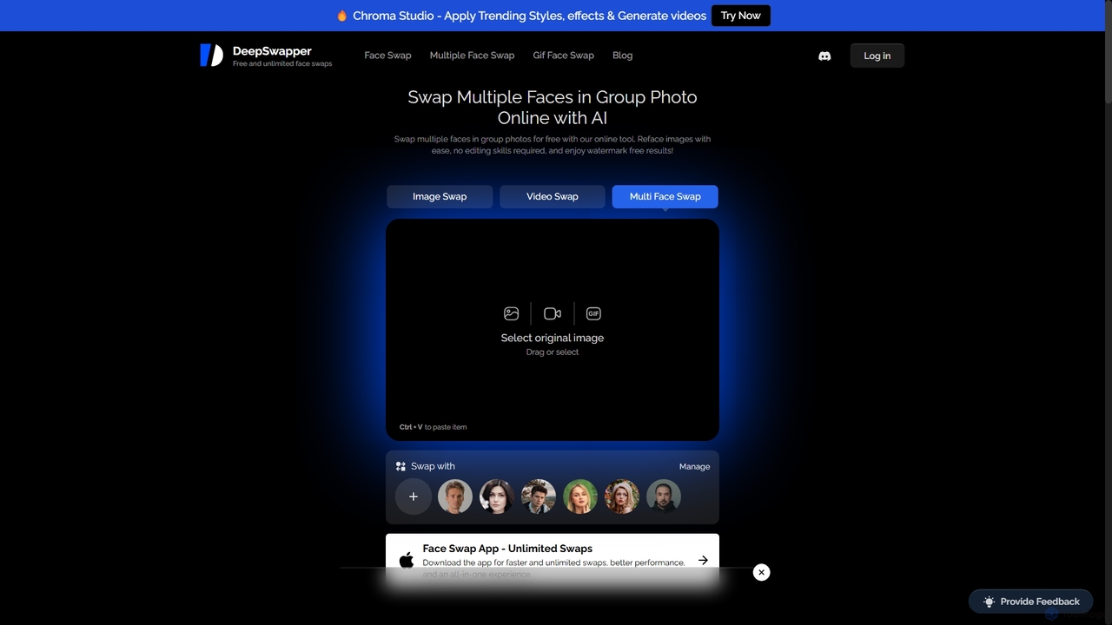Click the video camera upload icon
This screenshot has width=1112, height=625.
pyautogui.click(x=553, y=313)
